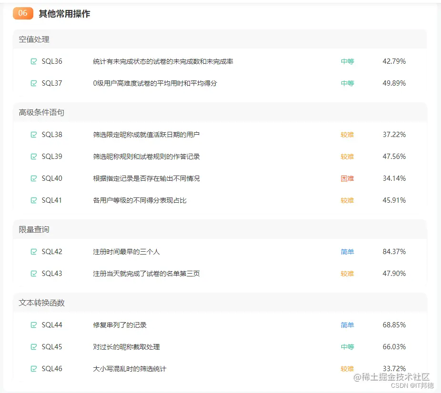Click the completion icon beside SQL40
The height and width of the screenshot is (393, 441).
(x=33, y=178)
